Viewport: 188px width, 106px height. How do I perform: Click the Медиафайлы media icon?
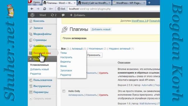point(31,34)
